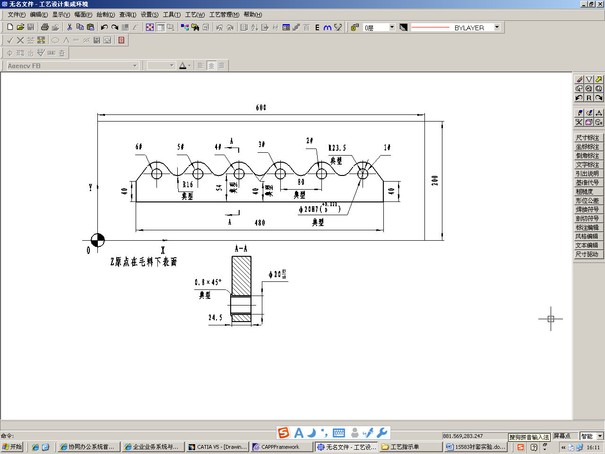The width and height of the screenshot is (605, 454).
Task: Open the 工艺(W) menu
Action: point(195,15)
